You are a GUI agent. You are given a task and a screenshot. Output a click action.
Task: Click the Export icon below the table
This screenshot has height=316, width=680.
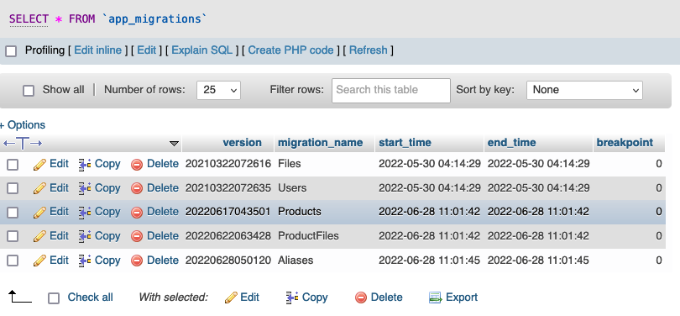coord(435,298)
